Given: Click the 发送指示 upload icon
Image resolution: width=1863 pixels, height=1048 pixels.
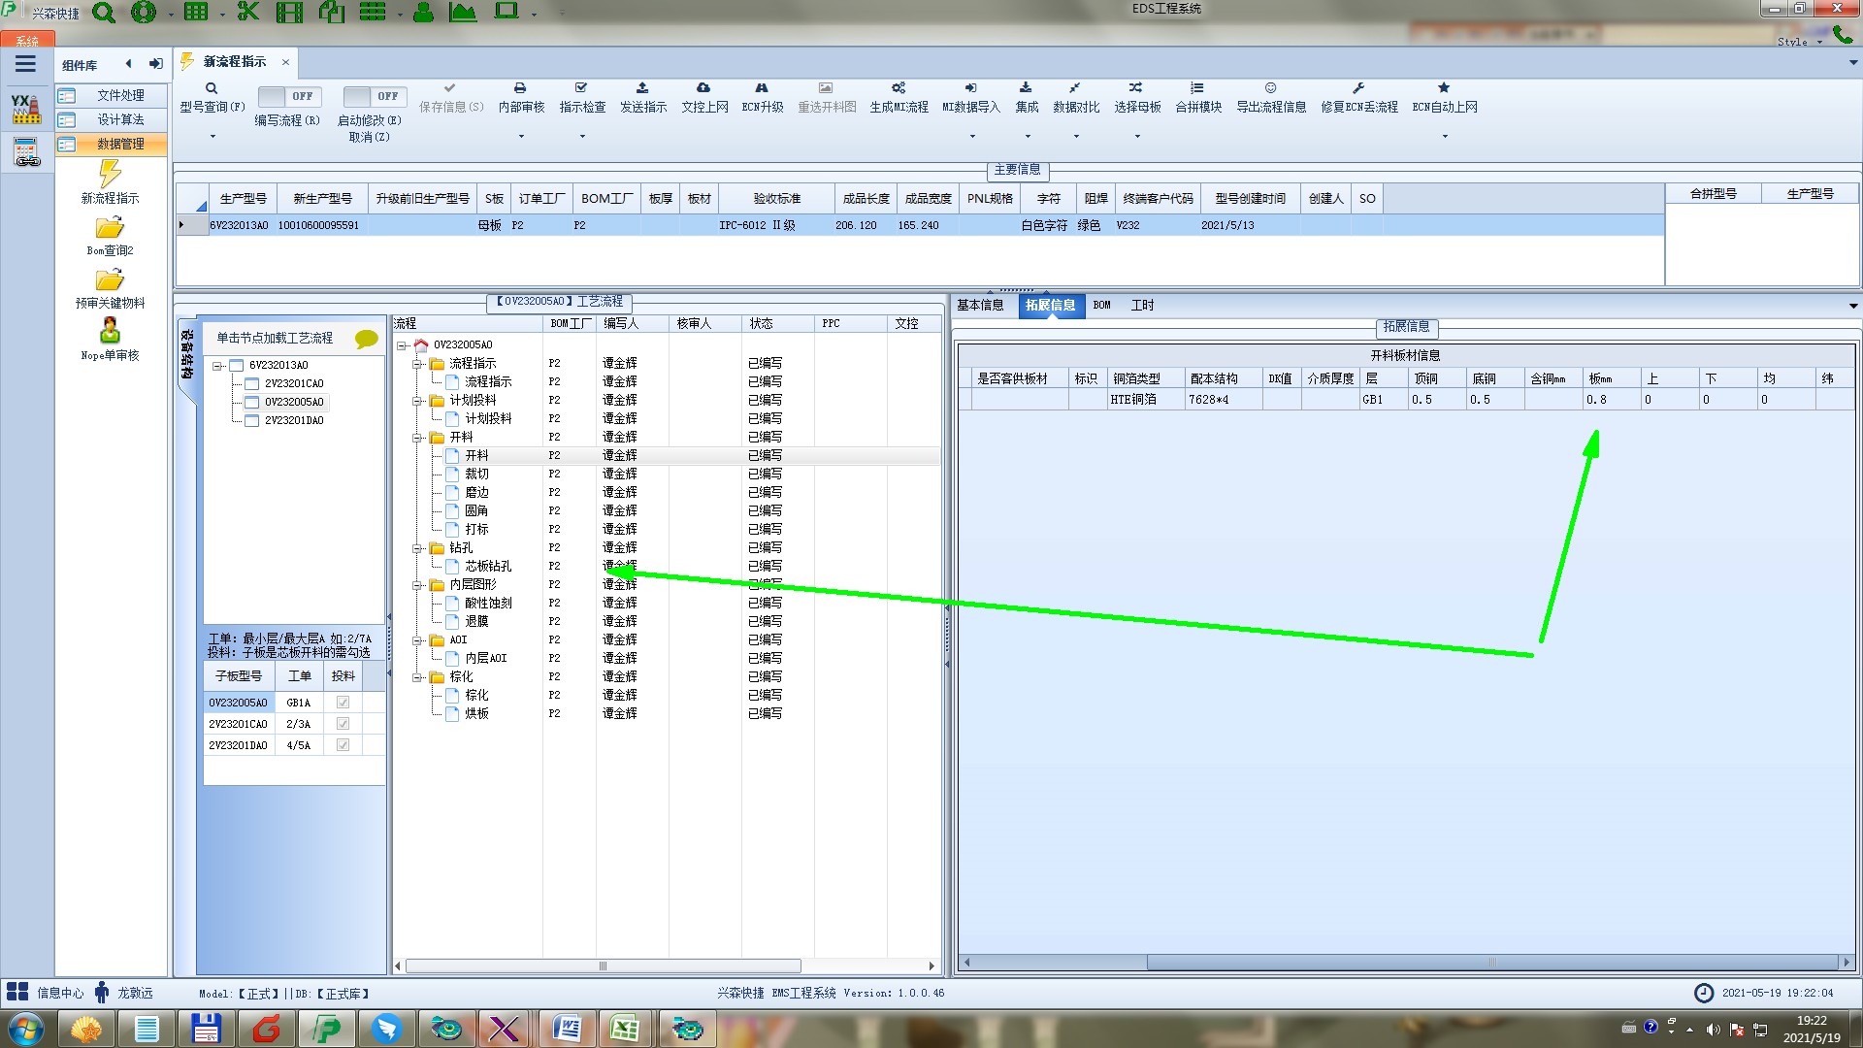Looking at the screenshot, I should coord(642,88).
